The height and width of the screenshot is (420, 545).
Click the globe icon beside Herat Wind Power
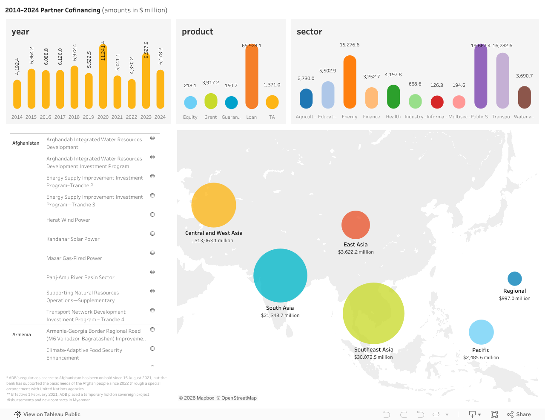click(152, 214)
